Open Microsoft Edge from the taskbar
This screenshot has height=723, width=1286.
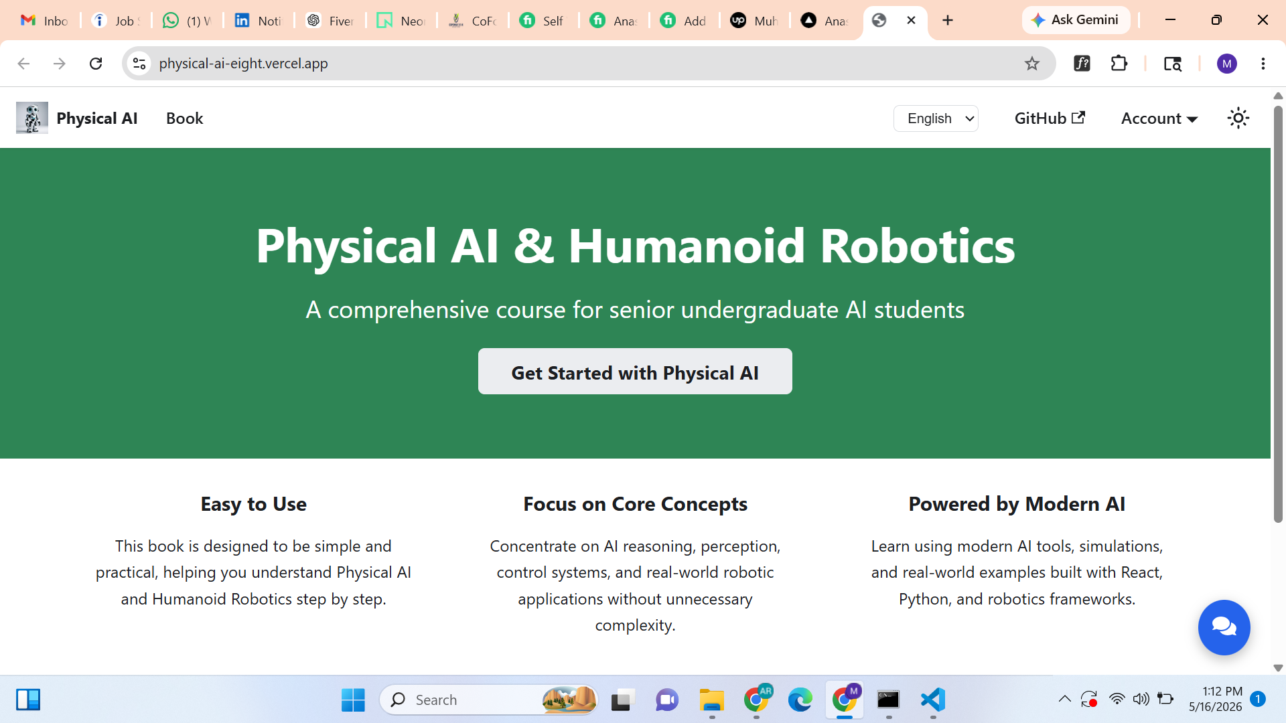tap(800, 700)
